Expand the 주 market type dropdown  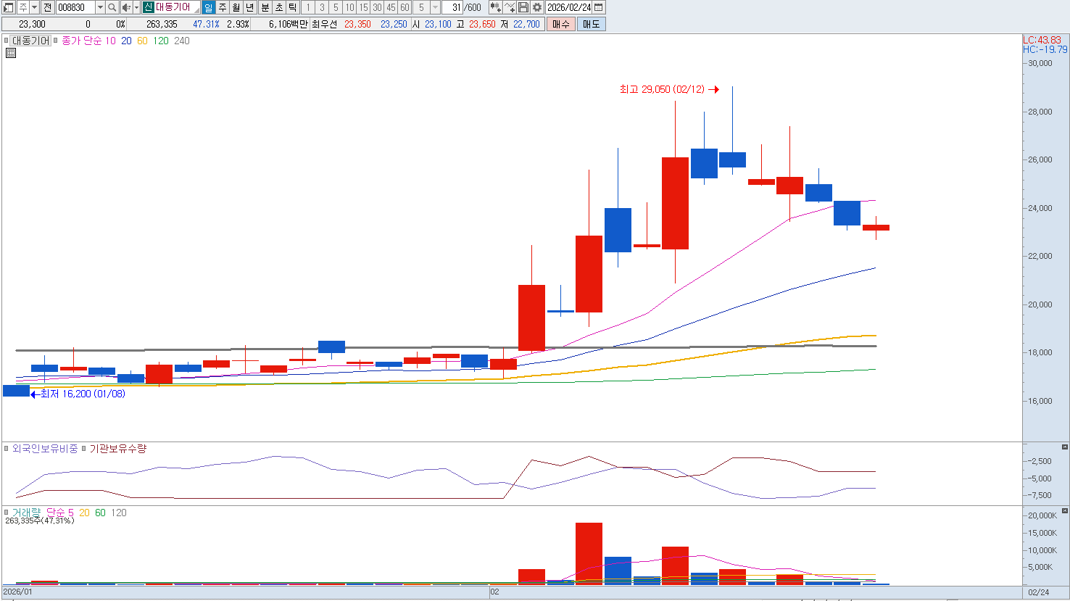(x=34, y=7)
